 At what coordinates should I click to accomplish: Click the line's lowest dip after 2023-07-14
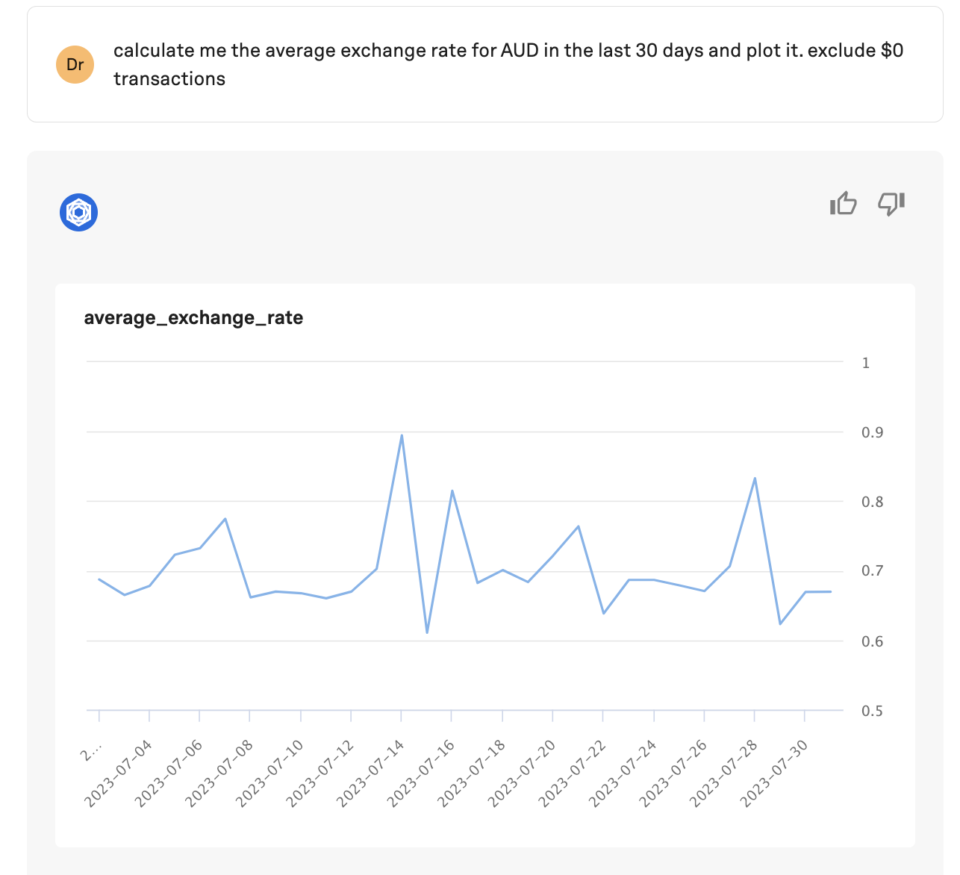(427, 632)
